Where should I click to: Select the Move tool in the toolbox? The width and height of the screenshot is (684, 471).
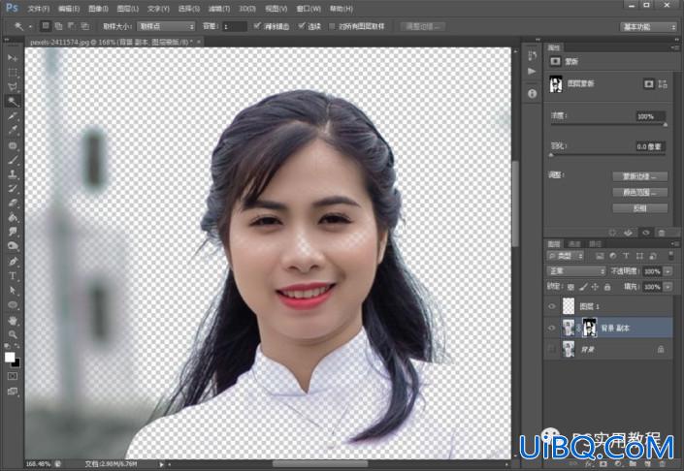pyautogui.click(x=13, y=58)
